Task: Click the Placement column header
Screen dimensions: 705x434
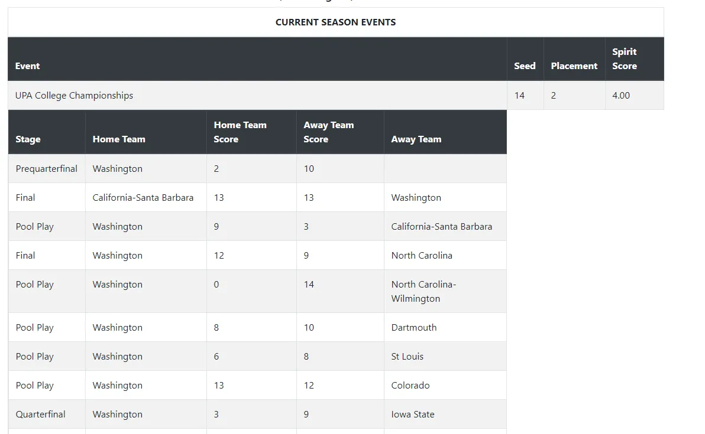Action: click(x=574, y=66)
